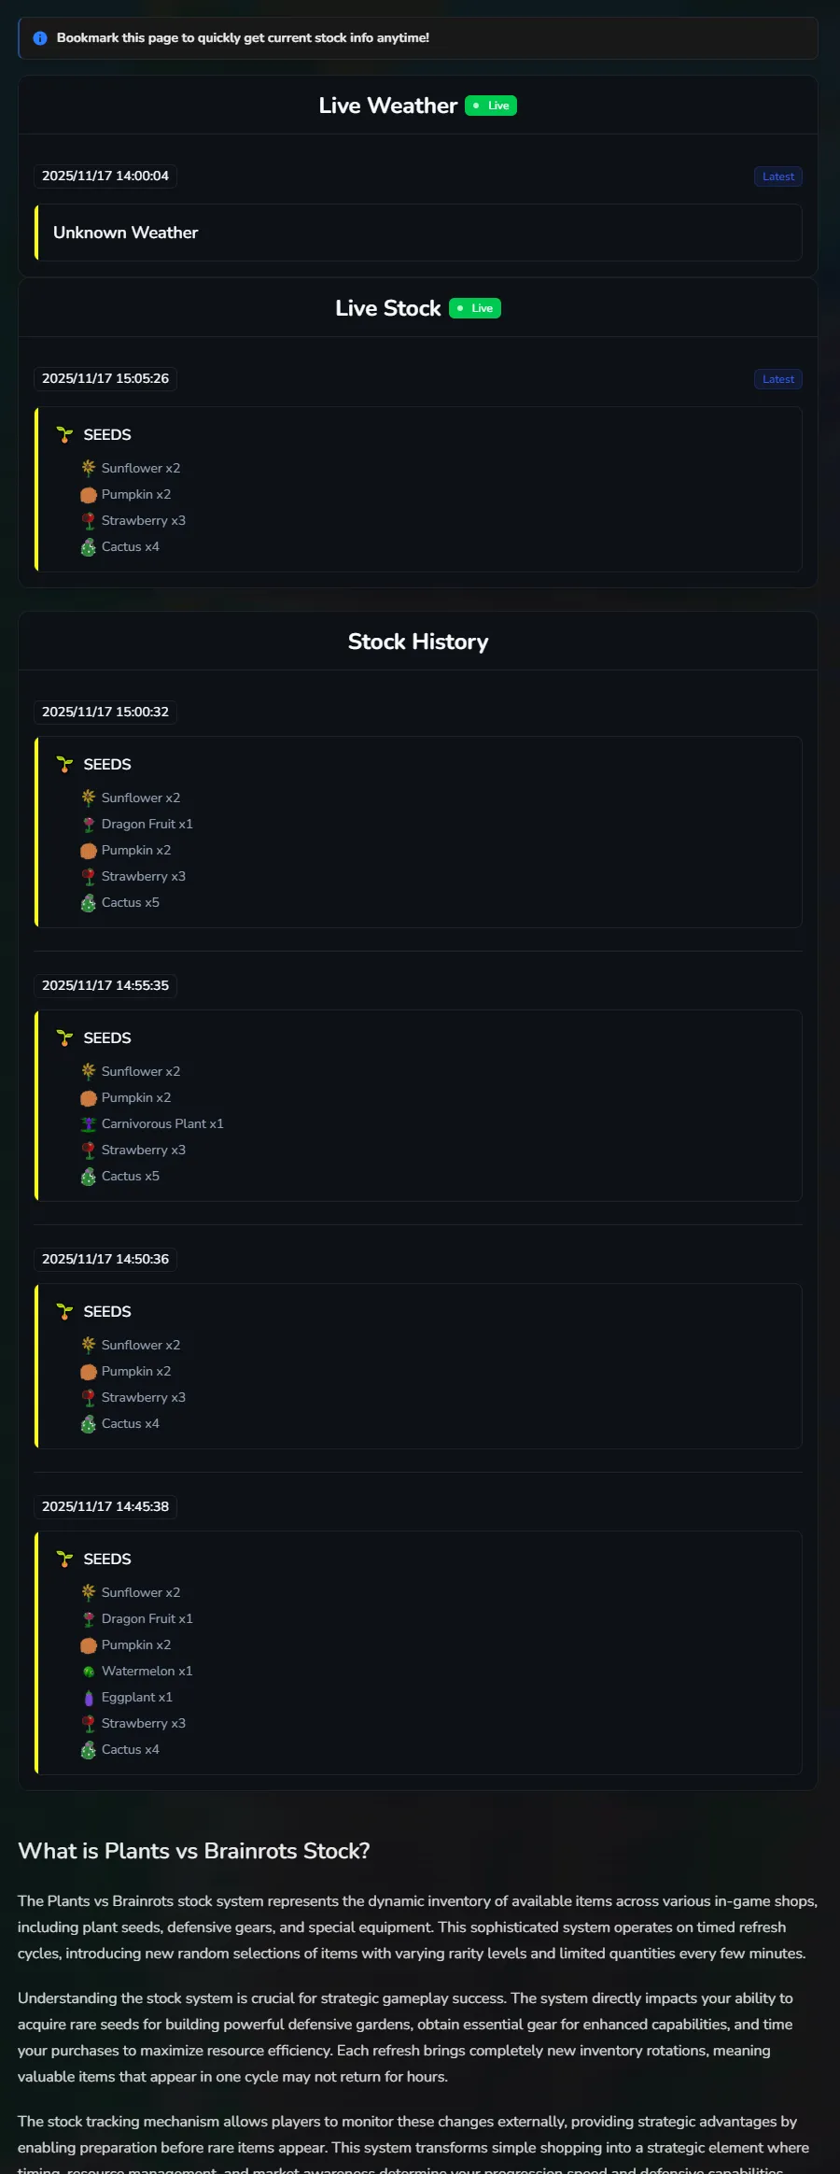This screenshot has width=840, height=2174.
Task: Click the Strawberry icon in the 14:55:35 entry
Action: (89, 1151)
